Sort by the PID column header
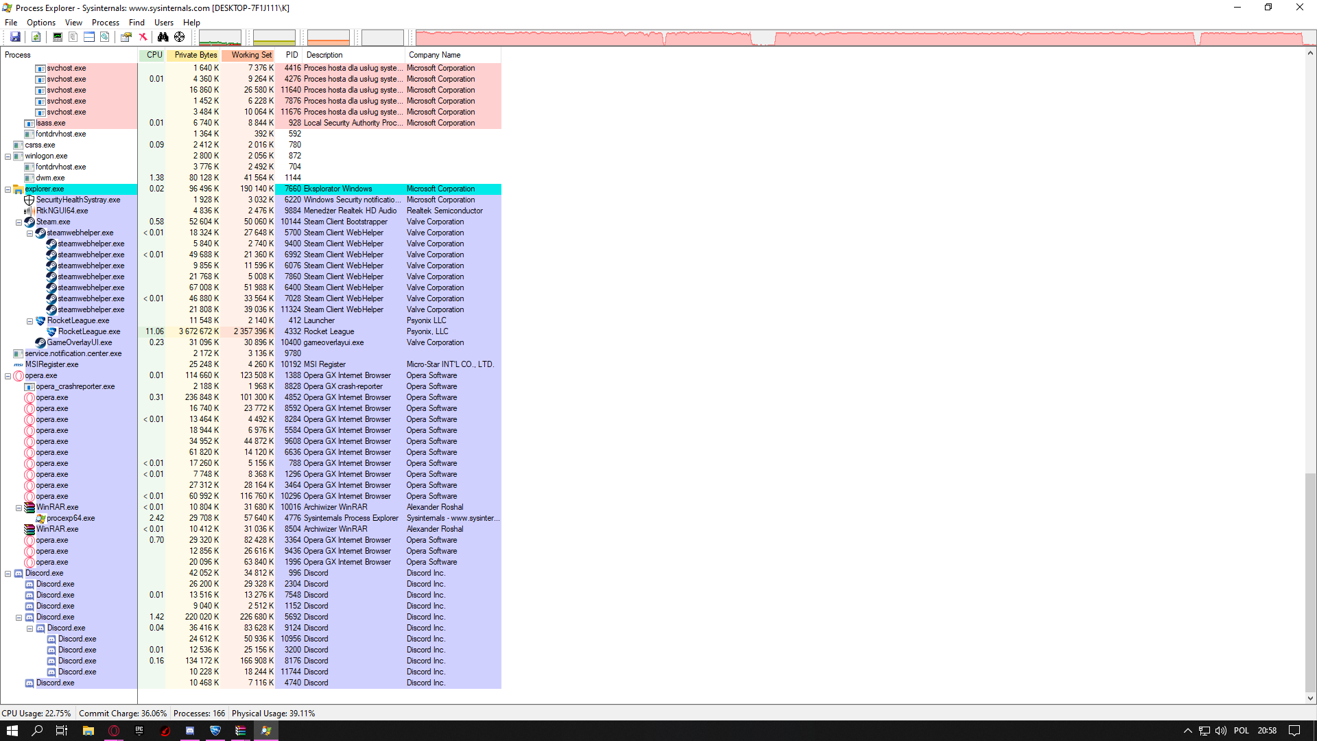Viewport: 1317px width, 741px height. 289,55
